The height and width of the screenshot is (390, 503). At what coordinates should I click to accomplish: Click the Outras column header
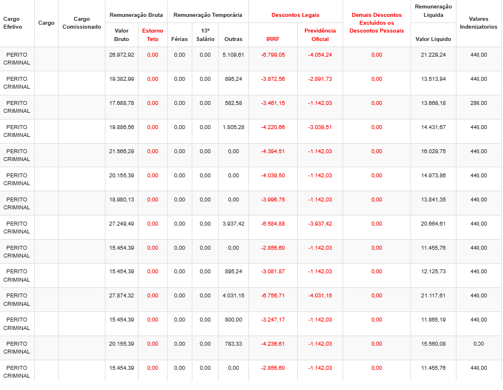coord(233,39)
